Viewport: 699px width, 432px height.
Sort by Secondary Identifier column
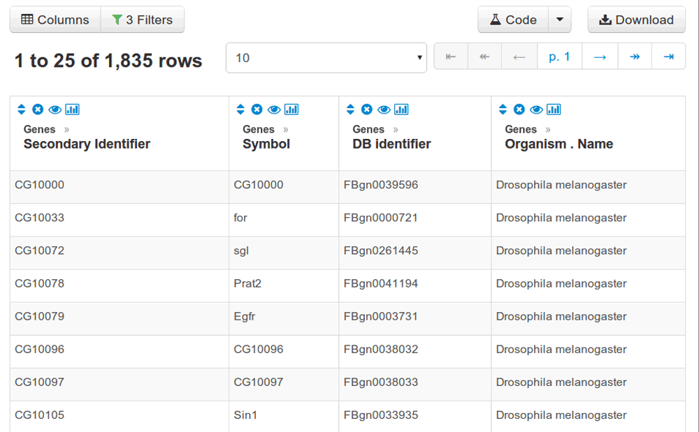[21, 110]
